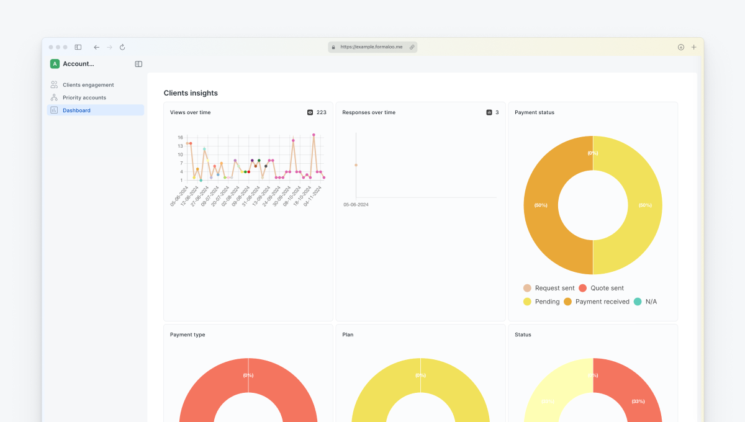The image size is (745, 422).
Task: Click the Quote sent red color swatch
Action: tap(582, 288)
